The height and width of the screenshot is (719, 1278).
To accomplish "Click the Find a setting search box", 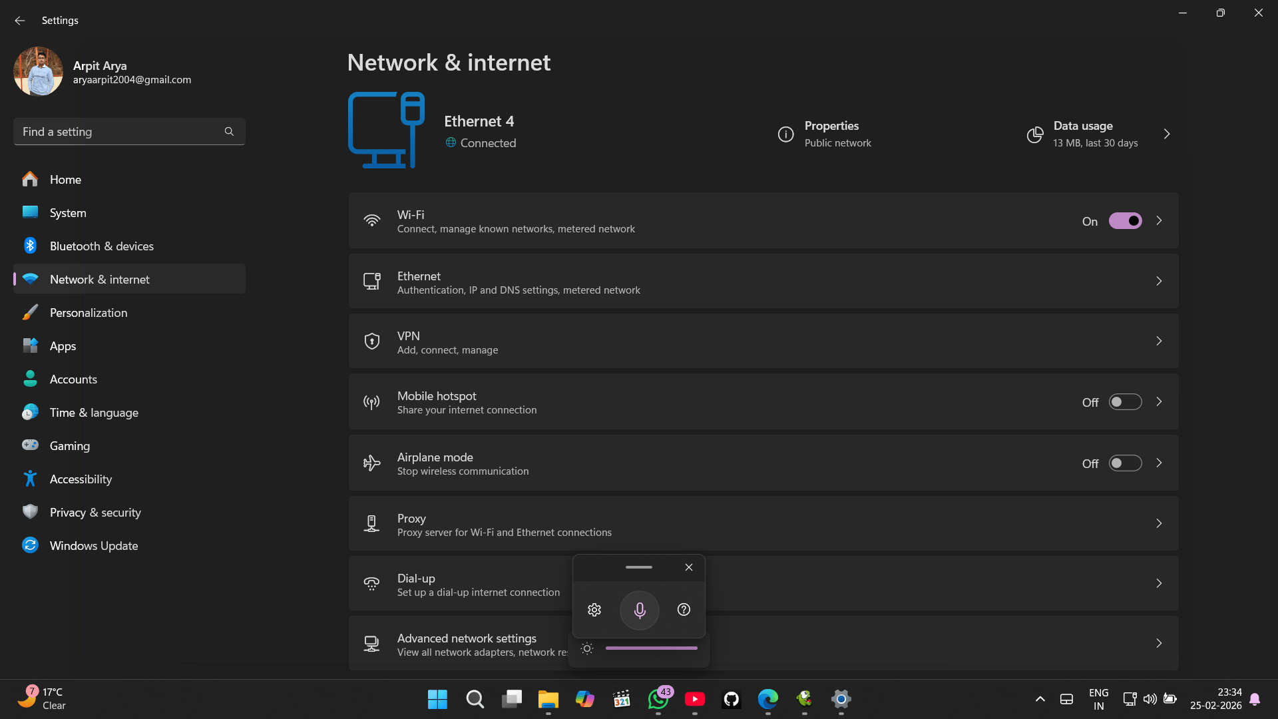I will pos(129,132).
